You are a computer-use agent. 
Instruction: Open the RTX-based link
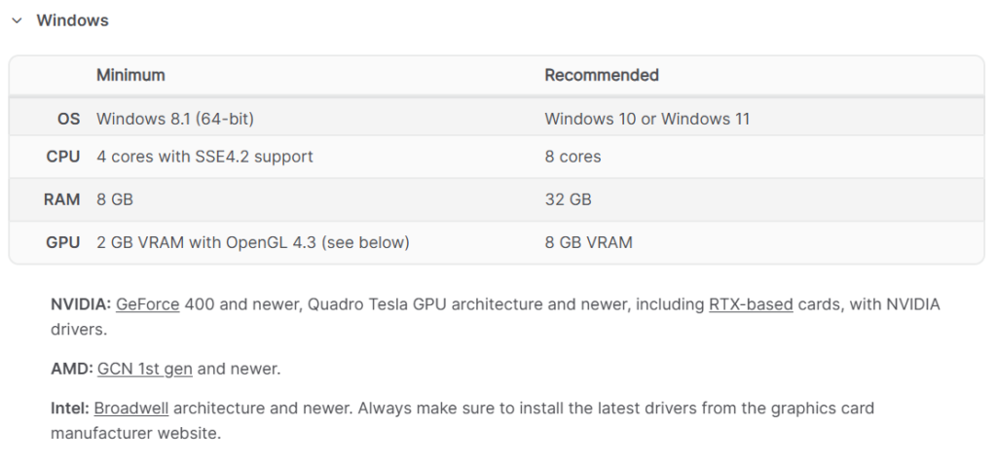(751, 304)
